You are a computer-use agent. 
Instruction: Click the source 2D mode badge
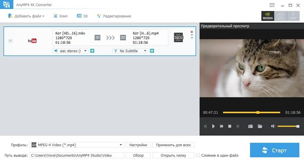[97, 37]
